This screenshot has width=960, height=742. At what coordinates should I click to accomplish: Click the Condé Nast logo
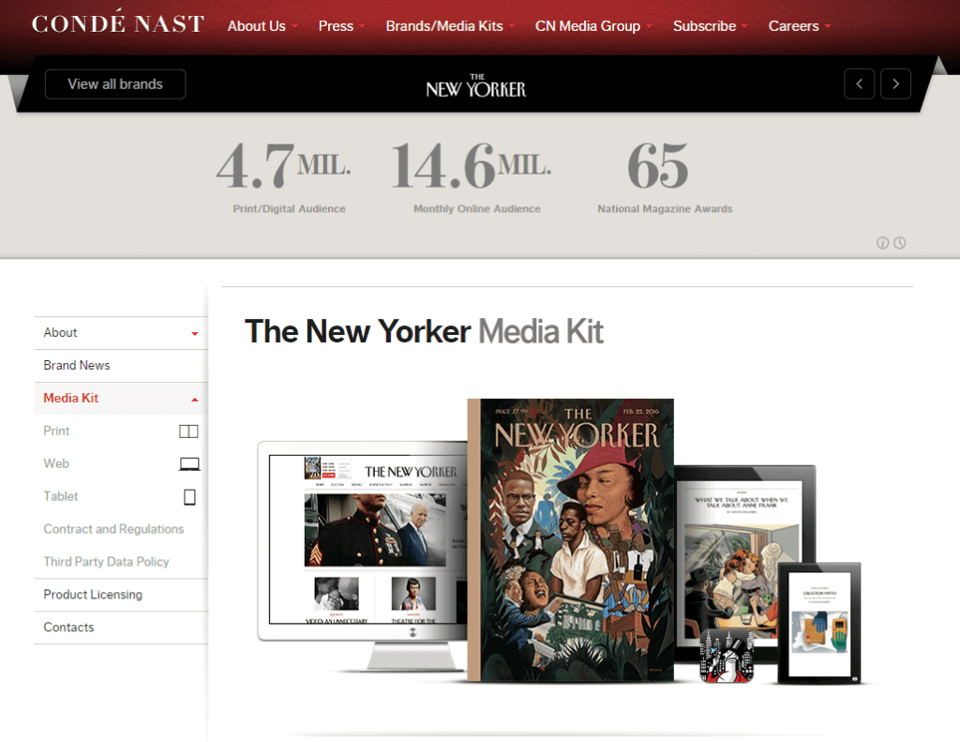point(117,23)
